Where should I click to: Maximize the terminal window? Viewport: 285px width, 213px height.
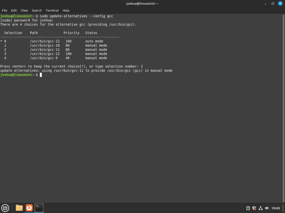point(273,4)
